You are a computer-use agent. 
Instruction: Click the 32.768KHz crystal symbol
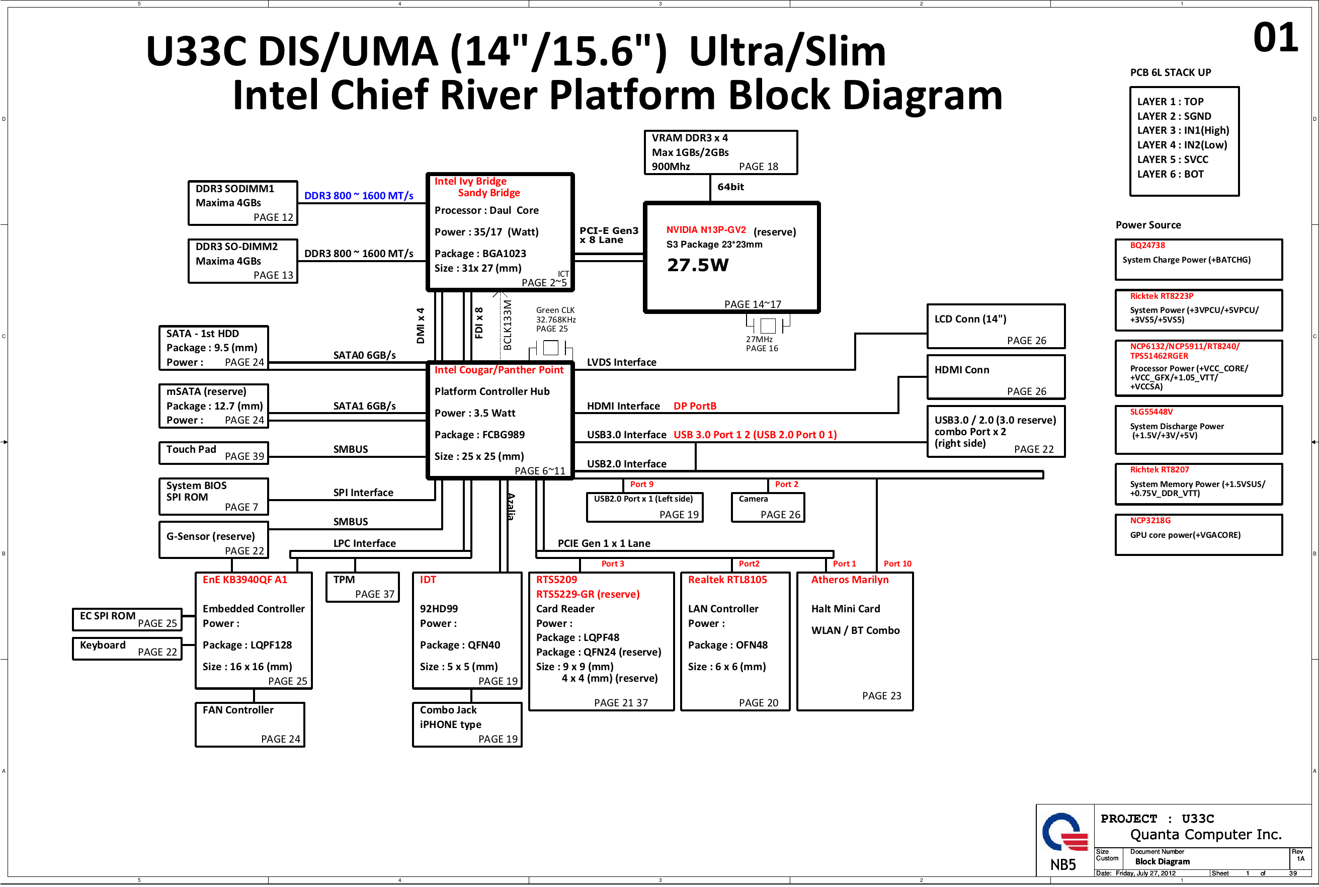point(550,348)
